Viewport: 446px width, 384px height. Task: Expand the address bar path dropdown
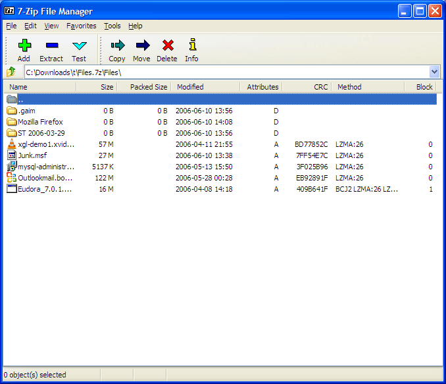pos(434,72)
